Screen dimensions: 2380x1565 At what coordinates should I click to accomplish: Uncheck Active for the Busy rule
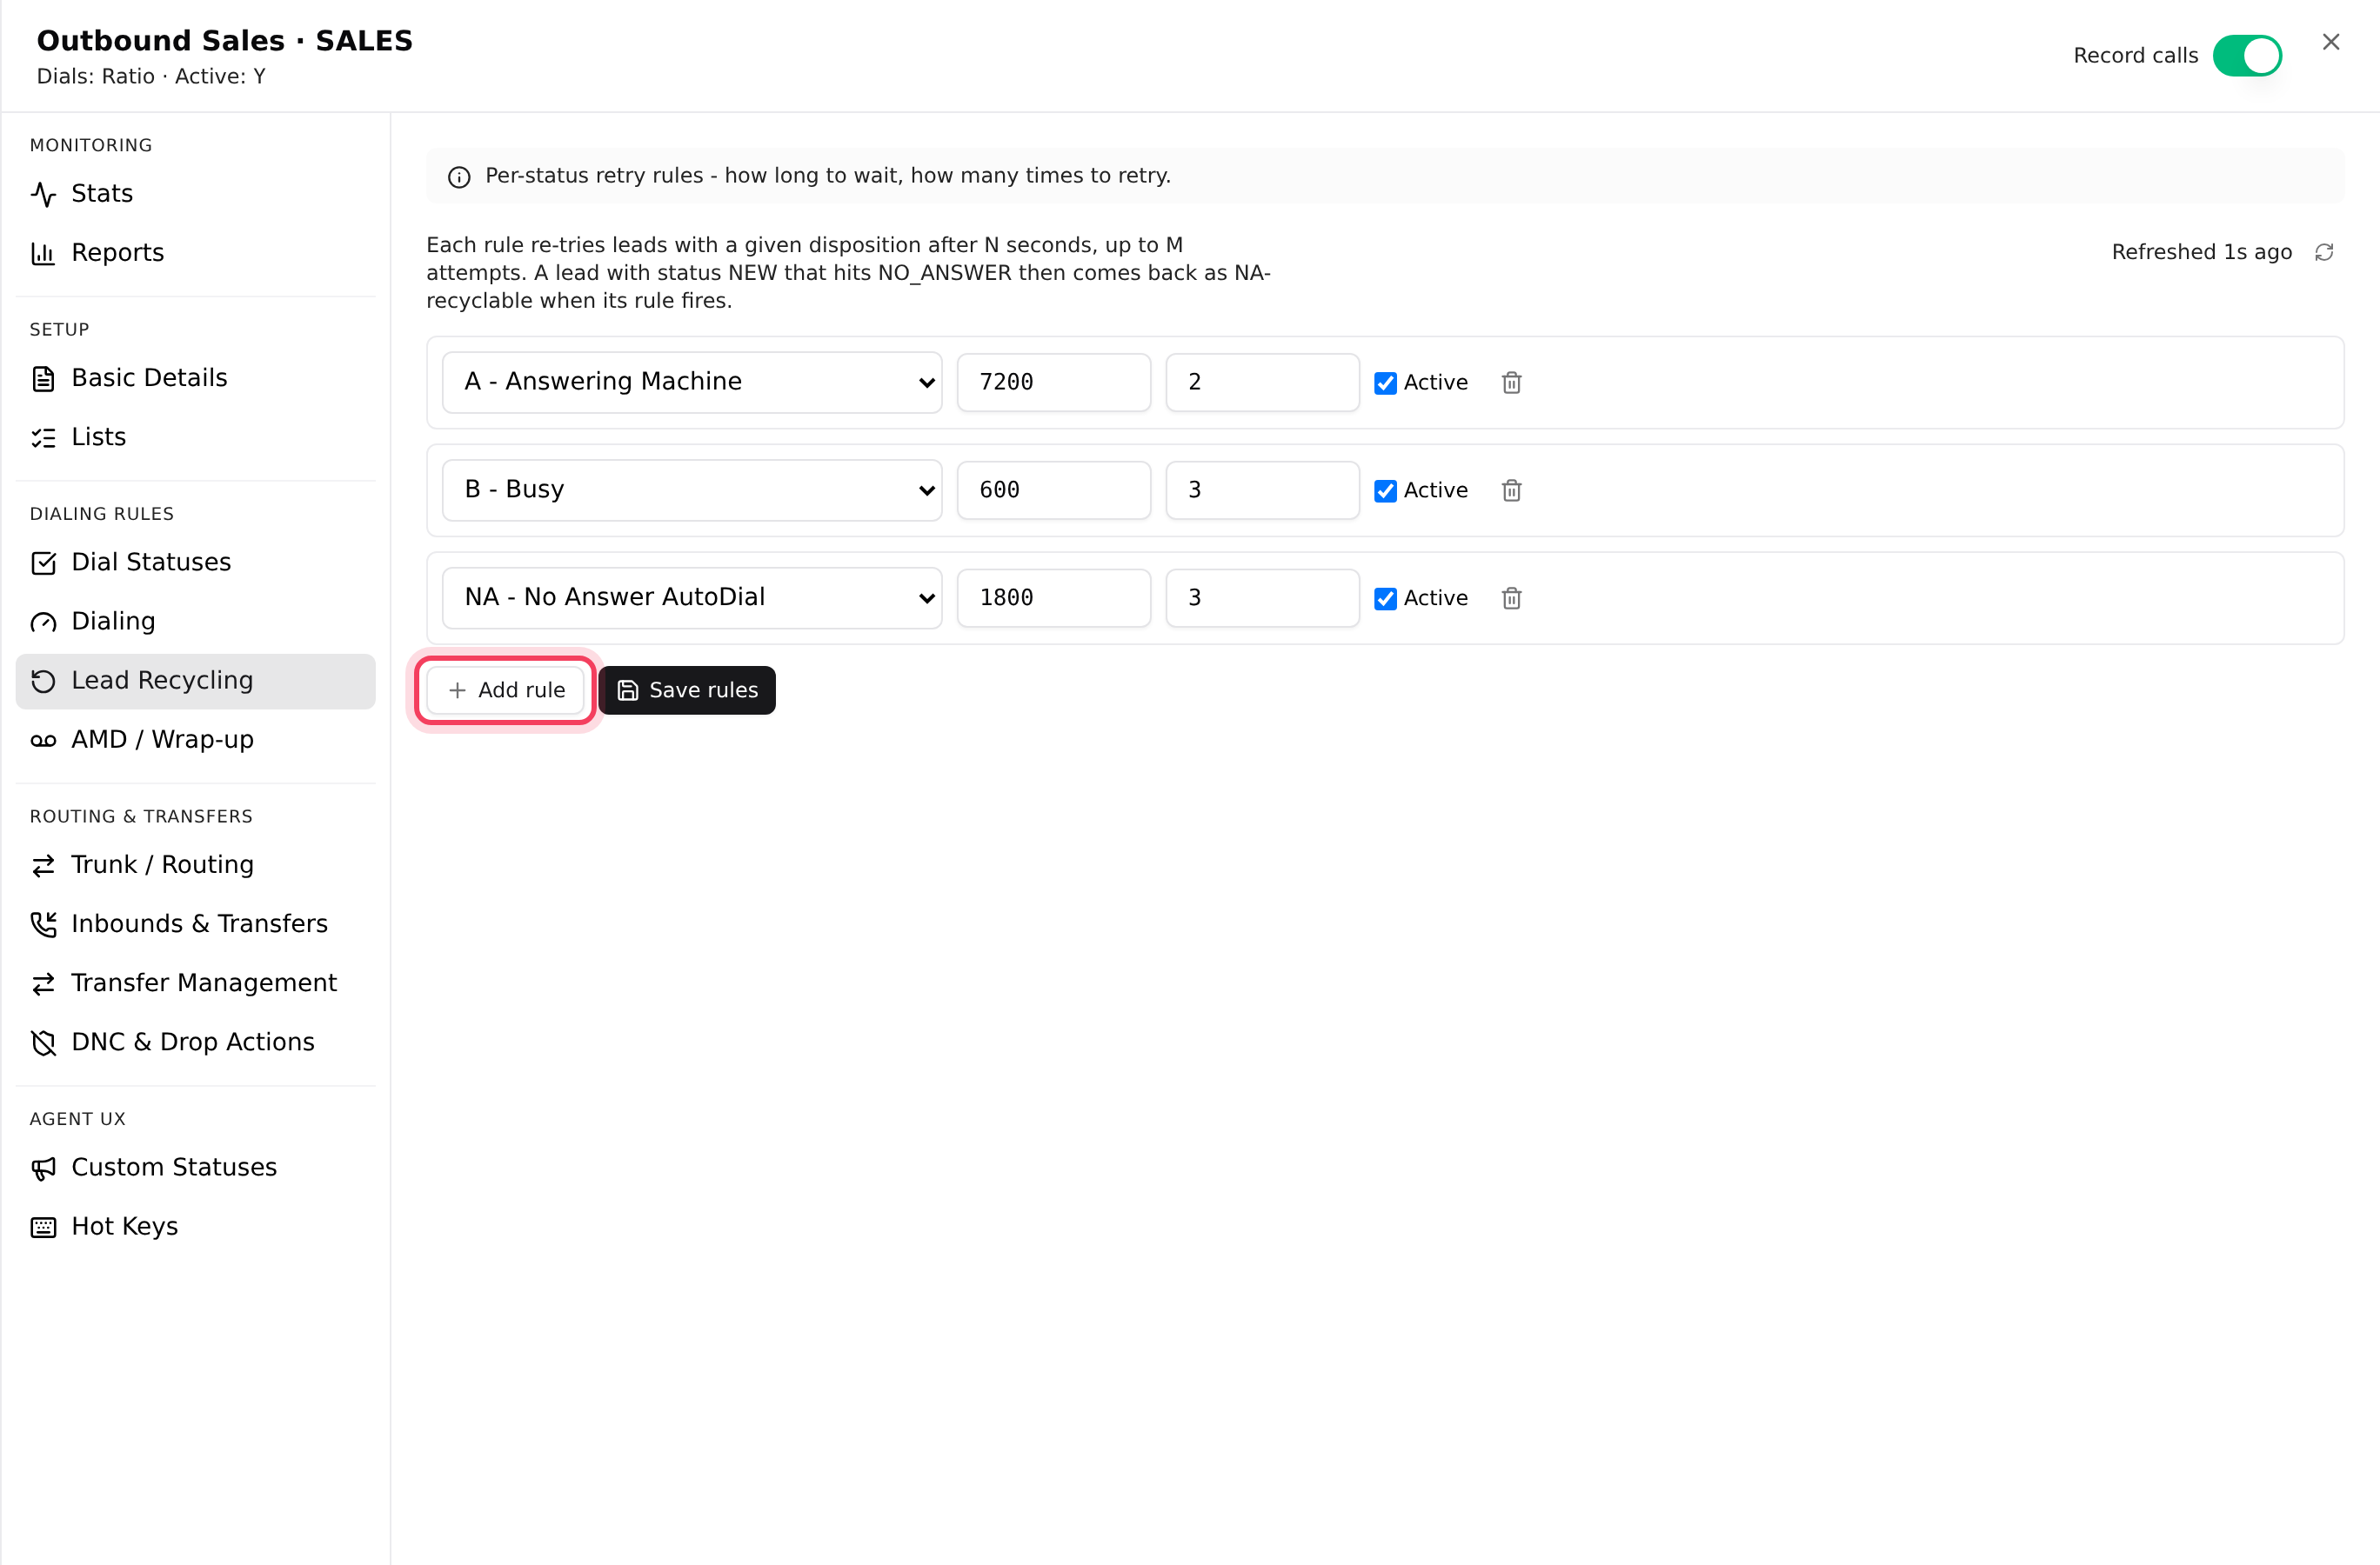[1385, 490]
